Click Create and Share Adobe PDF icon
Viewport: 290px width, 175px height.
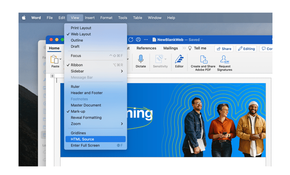(x=203, y=60)
